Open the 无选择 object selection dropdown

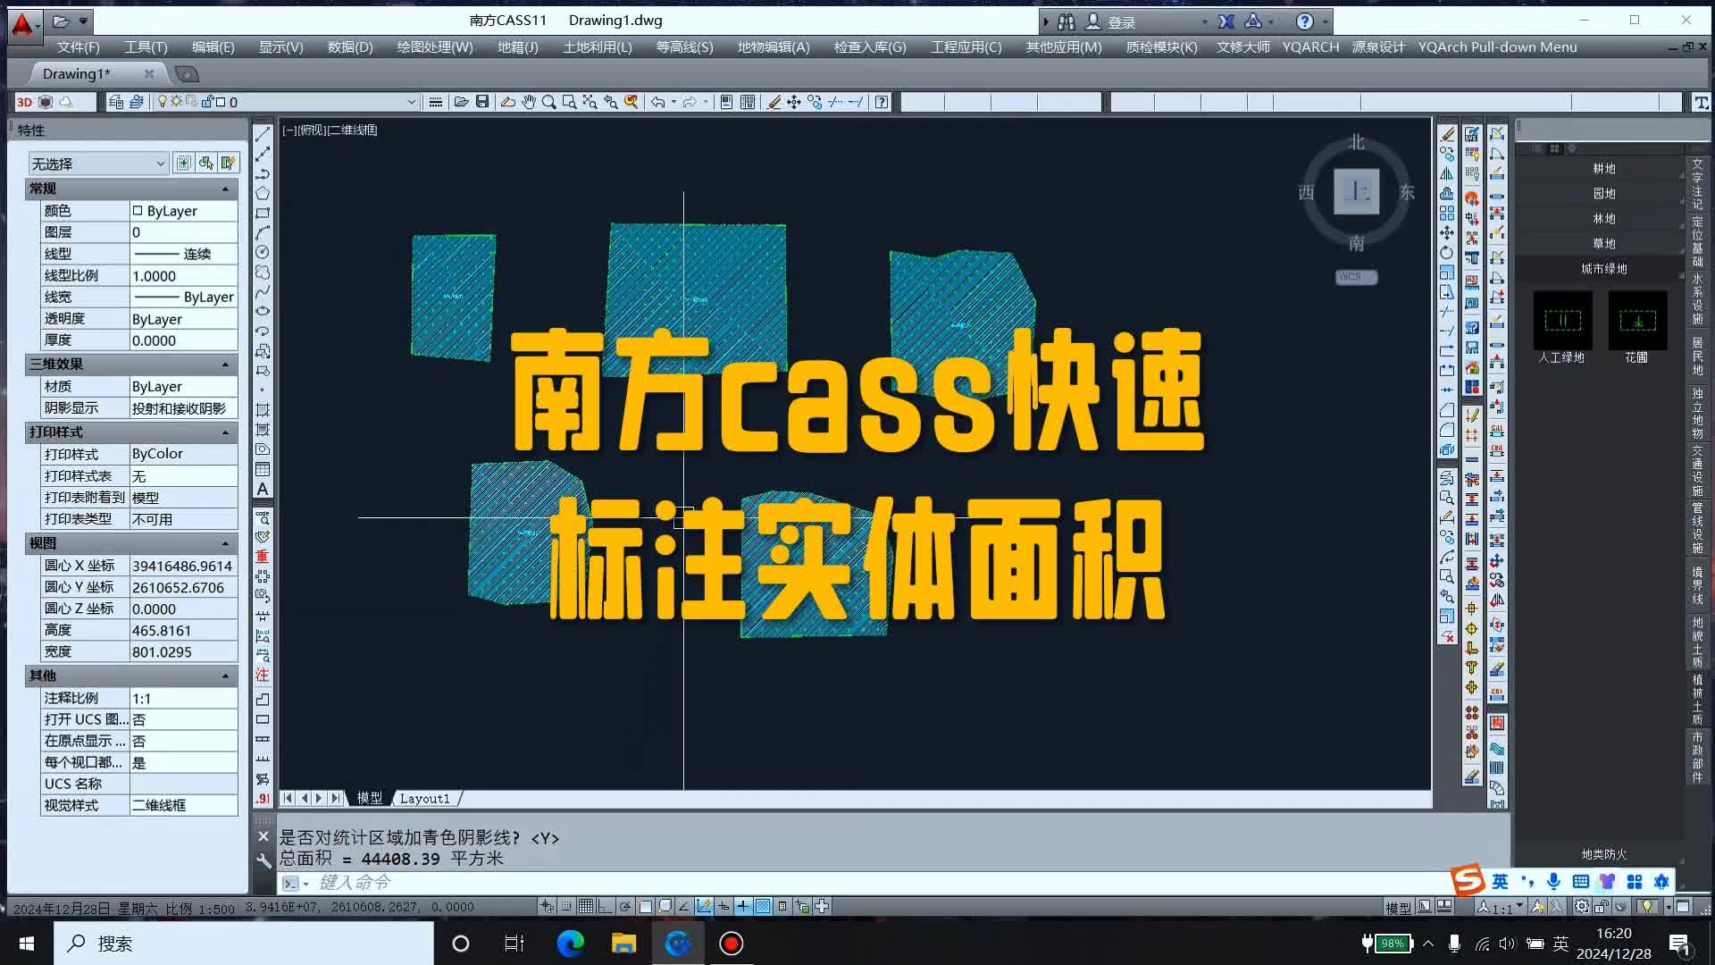pos(98,164)
